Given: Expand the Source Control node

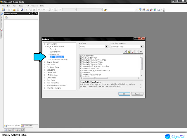Looking at the screenshot, I should (45, 62).
